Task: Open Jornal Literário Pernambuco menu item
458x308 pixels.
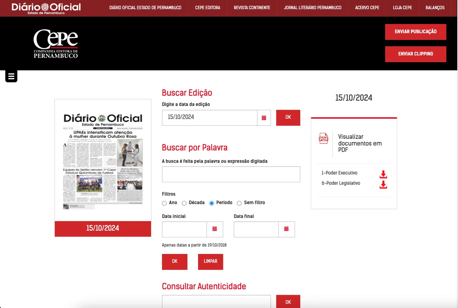Action: point(313,8)
